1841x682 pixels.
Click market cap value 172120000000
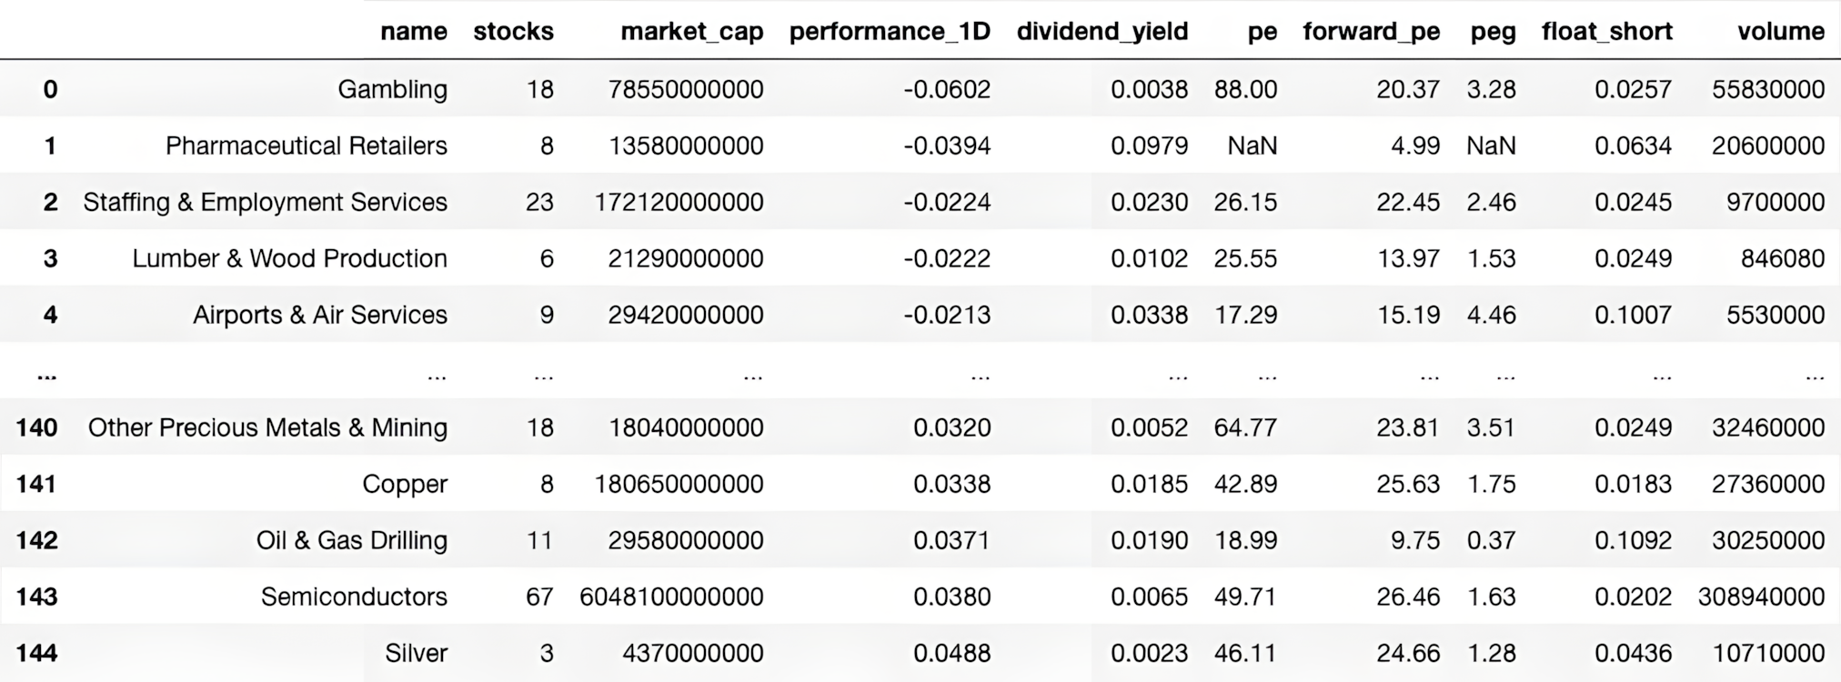(x=679, y=202)
